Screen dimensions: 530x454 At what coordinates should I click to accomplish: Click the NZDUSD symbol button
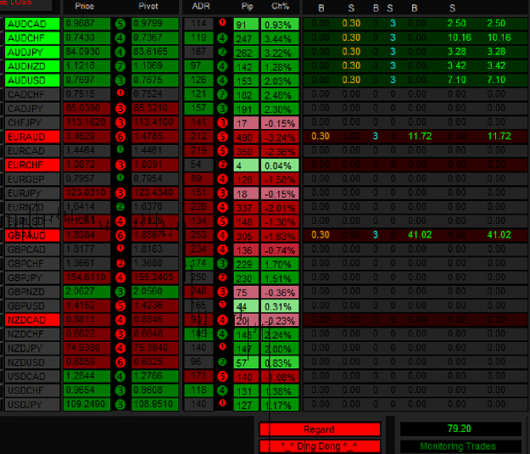[x=32, y=362]
